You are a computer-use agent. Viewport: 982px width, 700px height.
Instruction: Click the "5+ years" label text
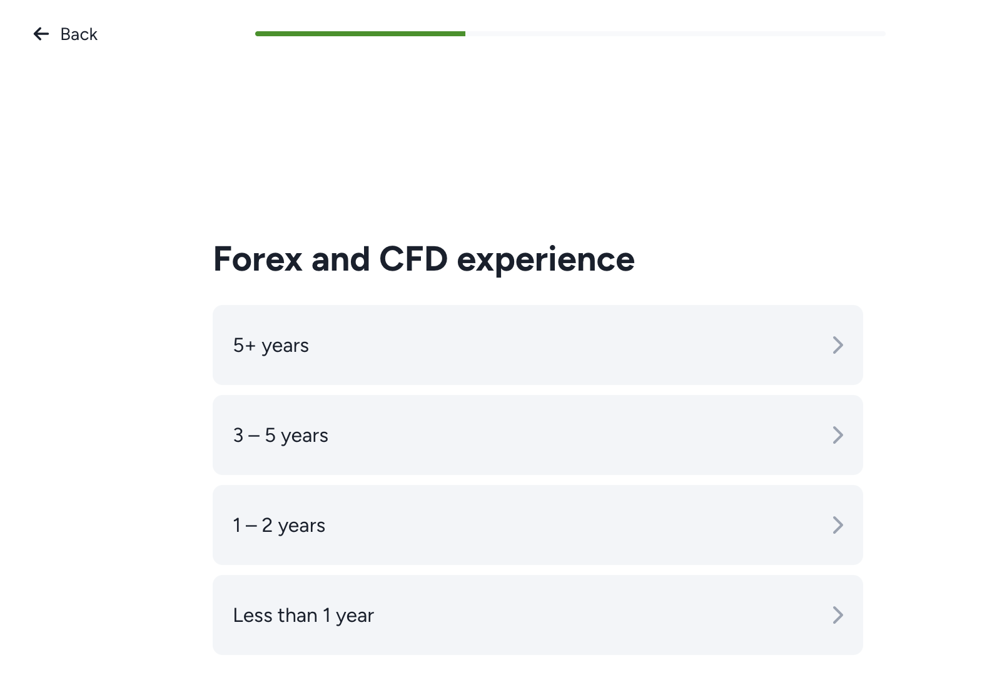point(271,346)
